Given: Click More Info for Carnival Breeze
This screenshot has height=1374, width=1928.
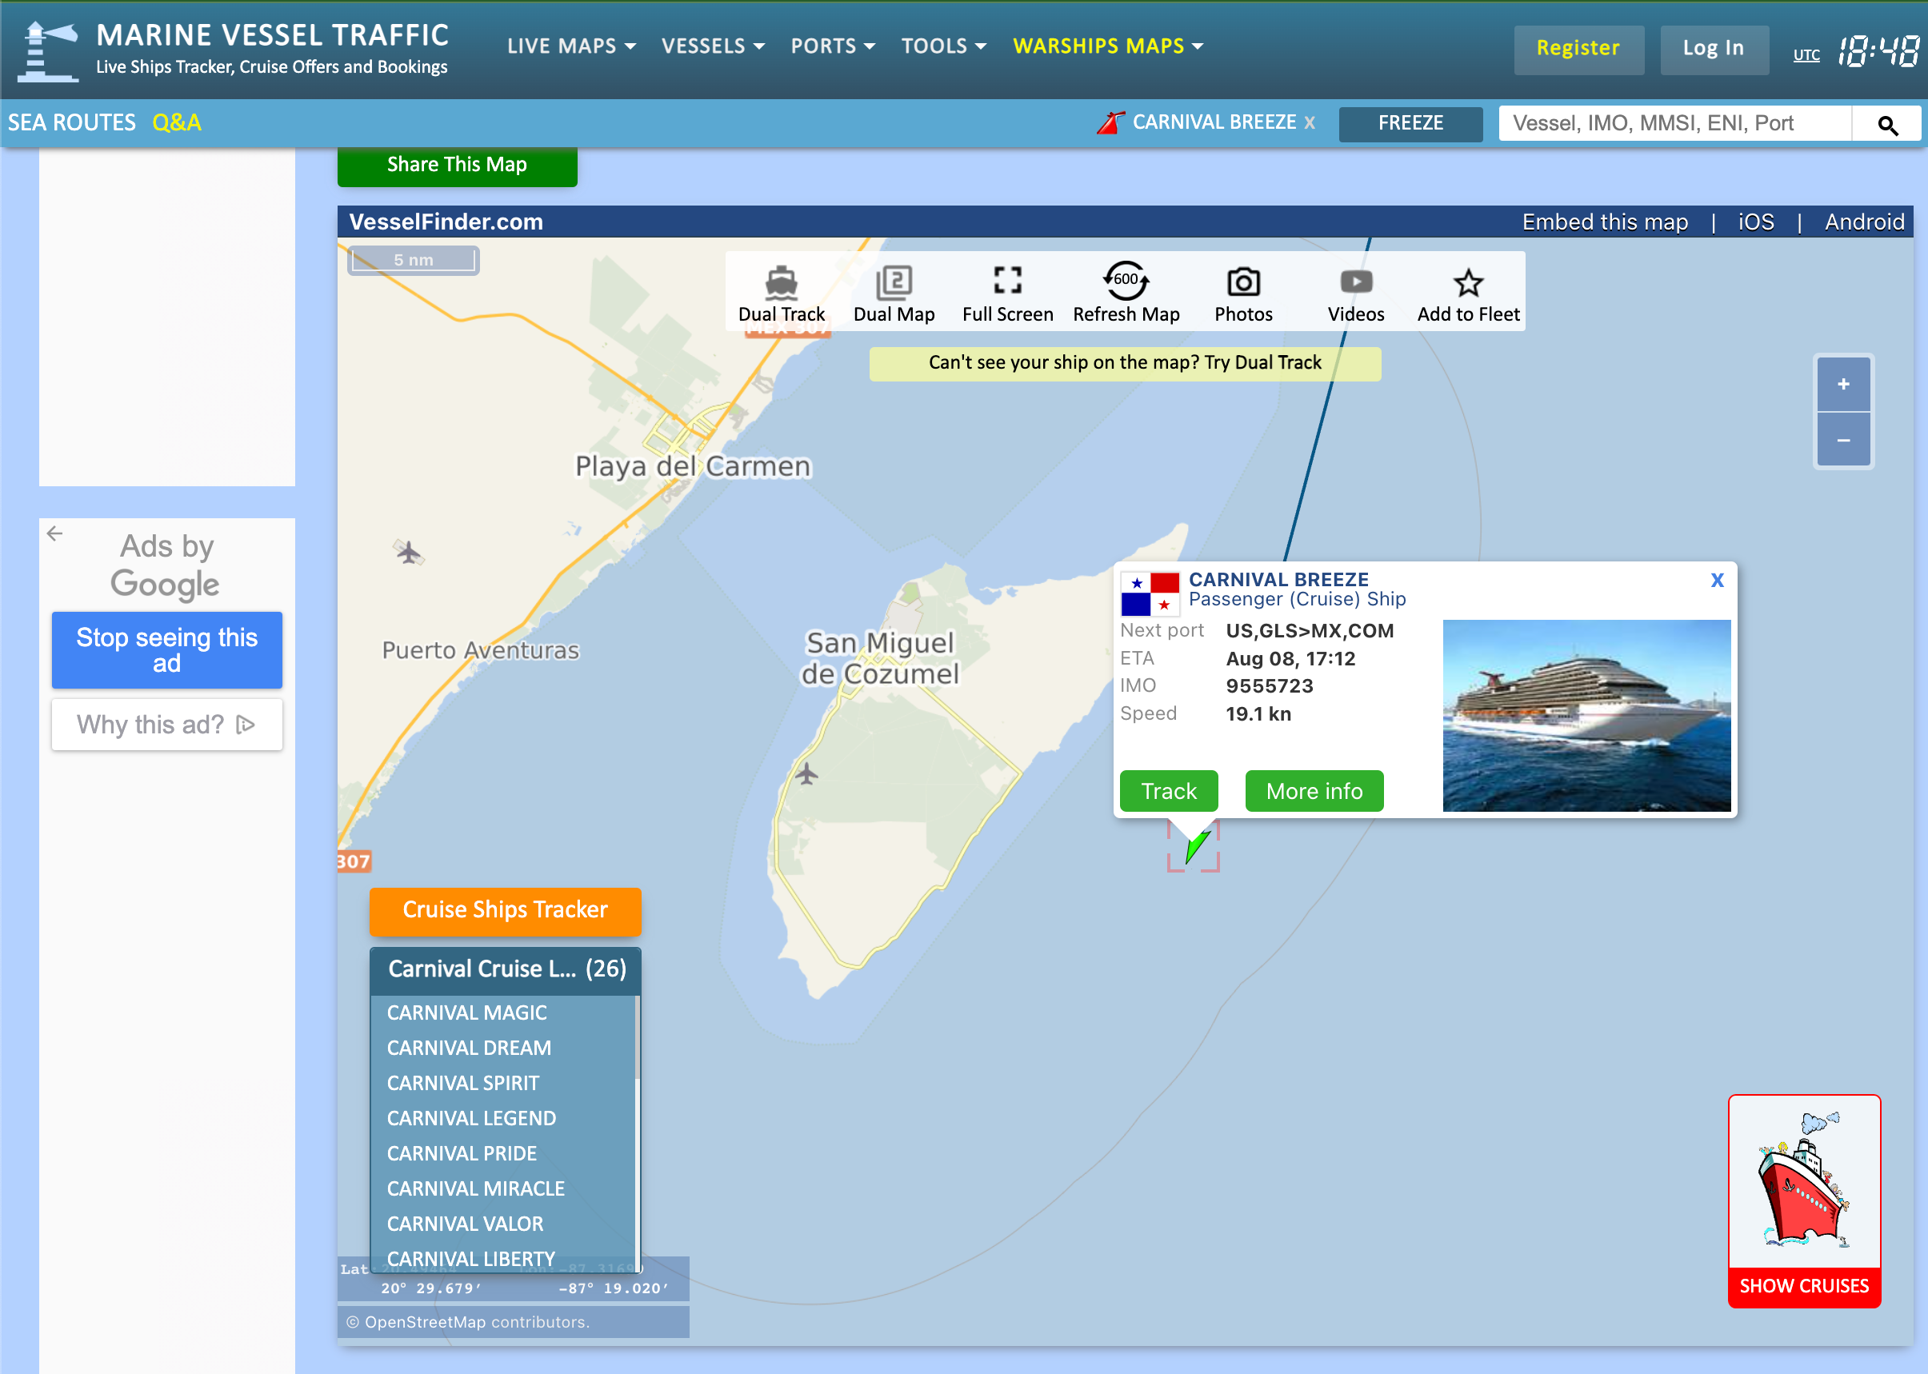Looking at the screenshot, I should pyautogui.click(x=1312, y=789).
